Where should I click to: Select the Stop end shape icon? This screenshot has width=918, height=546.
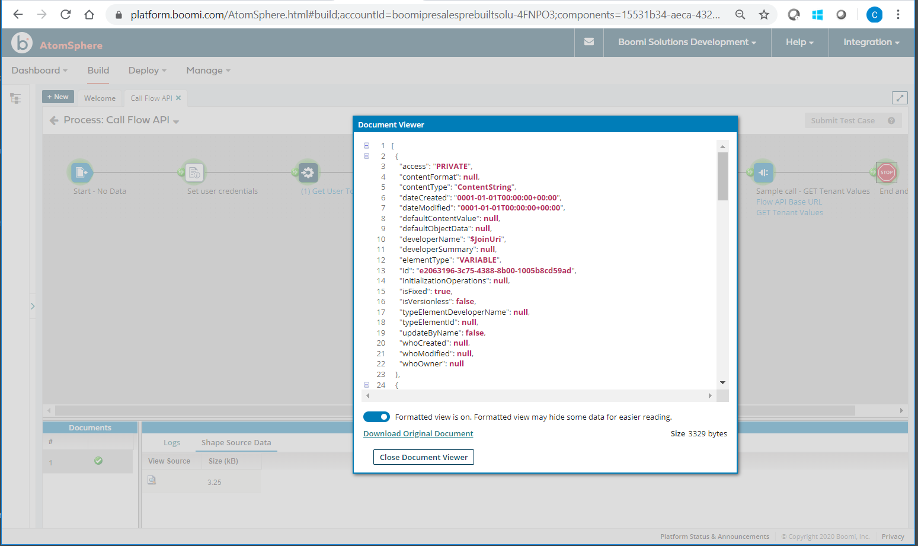(886, 173)
